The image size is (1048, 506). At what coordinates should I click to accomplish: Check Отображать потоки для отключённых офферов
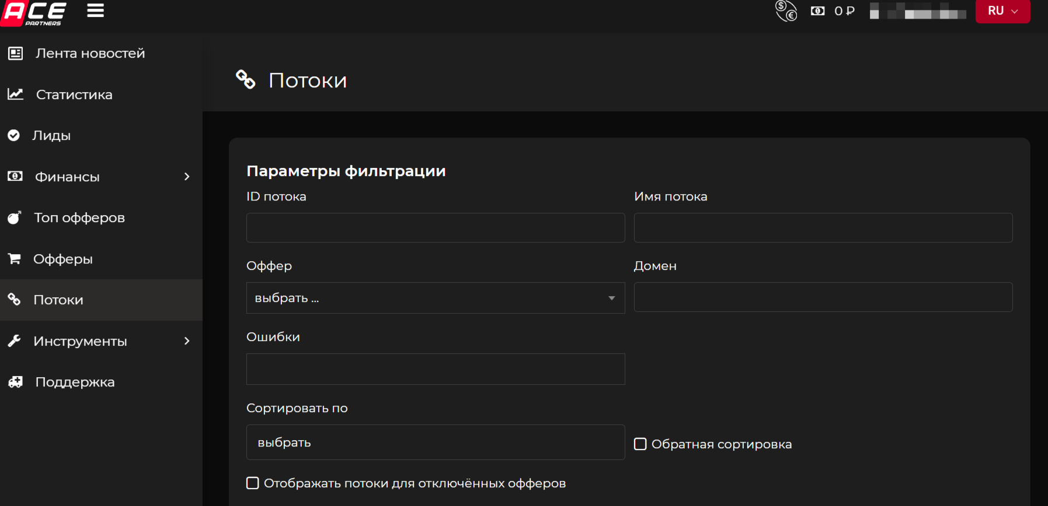coord(253,483)
